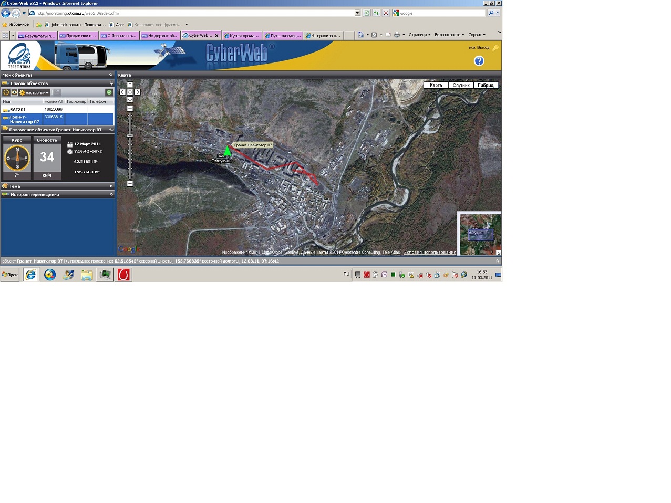
Task: Pan the map right with arrow button
Action: pyautogui.click(x=137, y=92)
